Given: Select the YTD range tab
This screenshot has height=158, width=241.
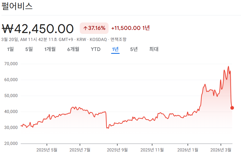Looking at the screenshot, I should point(96,49).
